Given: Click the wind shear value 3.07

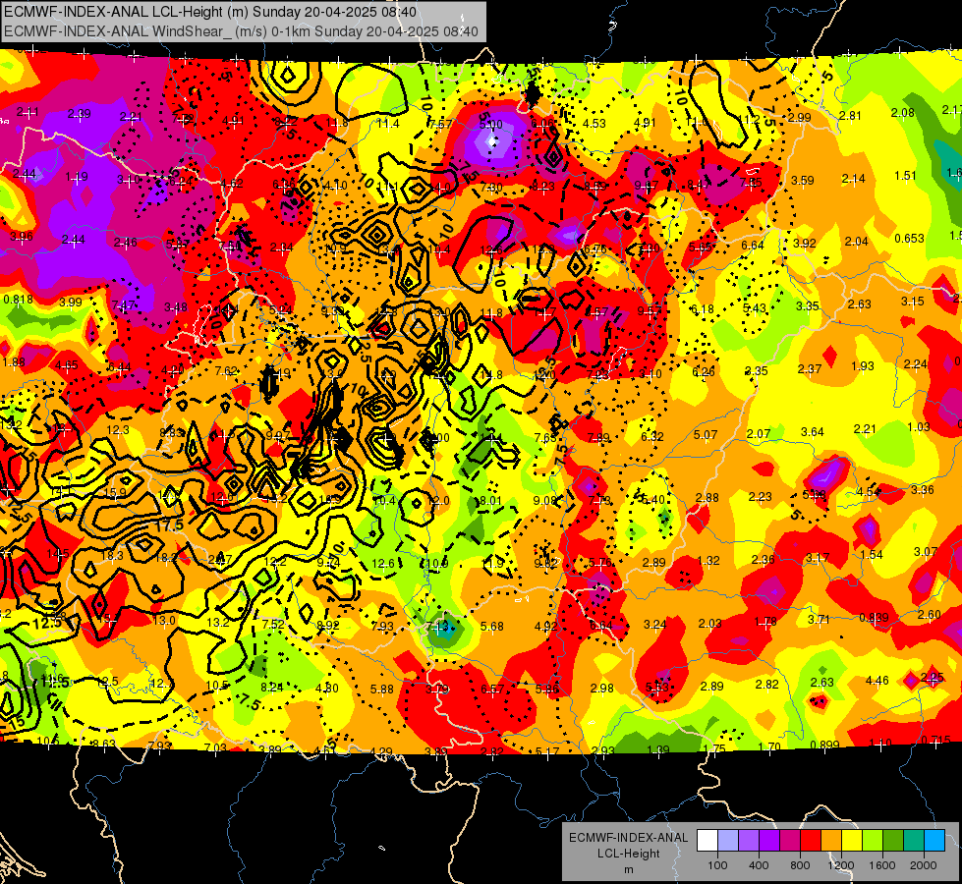Looking at the screenshot, I should [926, 551].
